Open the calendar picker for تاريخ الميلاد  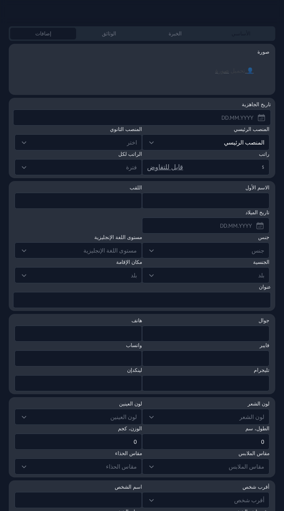tap(260, 226)
